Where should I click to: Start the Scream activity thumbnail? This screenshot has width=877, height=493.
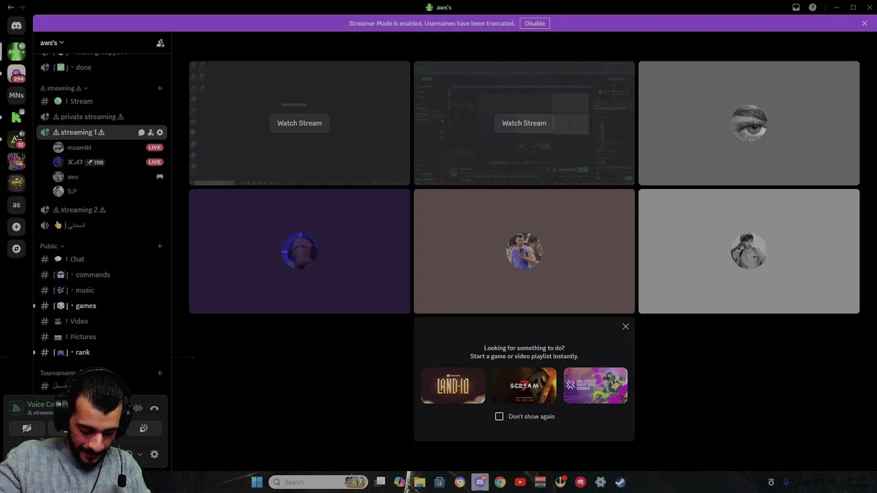tap(524, 385)
